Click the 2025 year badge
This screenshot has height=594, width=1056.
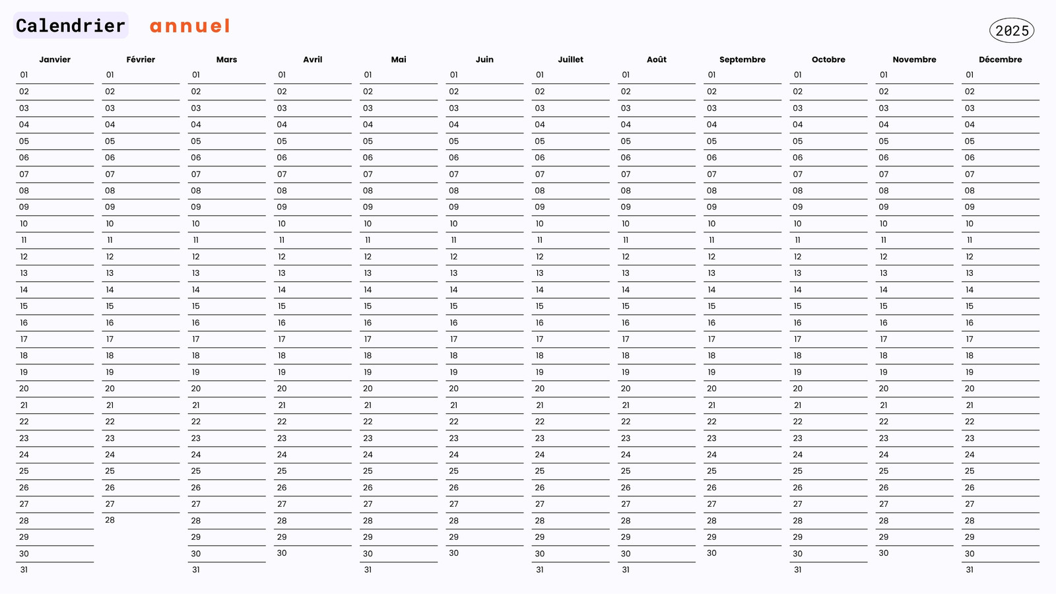1012,30
